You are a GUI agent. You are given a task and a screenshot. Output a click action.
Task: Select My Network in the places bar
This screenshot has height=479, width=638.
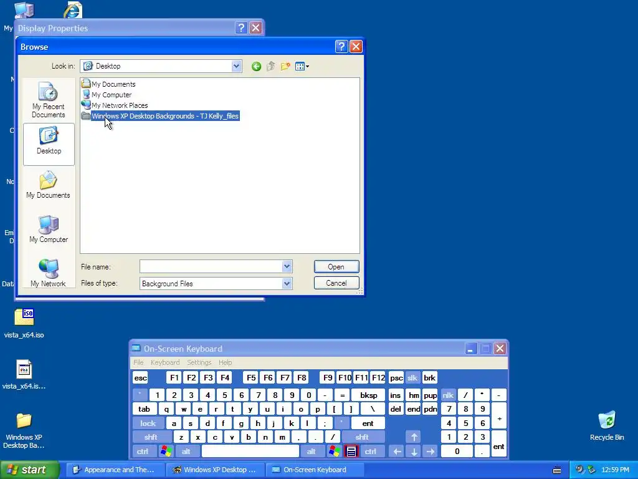(49, 273)
